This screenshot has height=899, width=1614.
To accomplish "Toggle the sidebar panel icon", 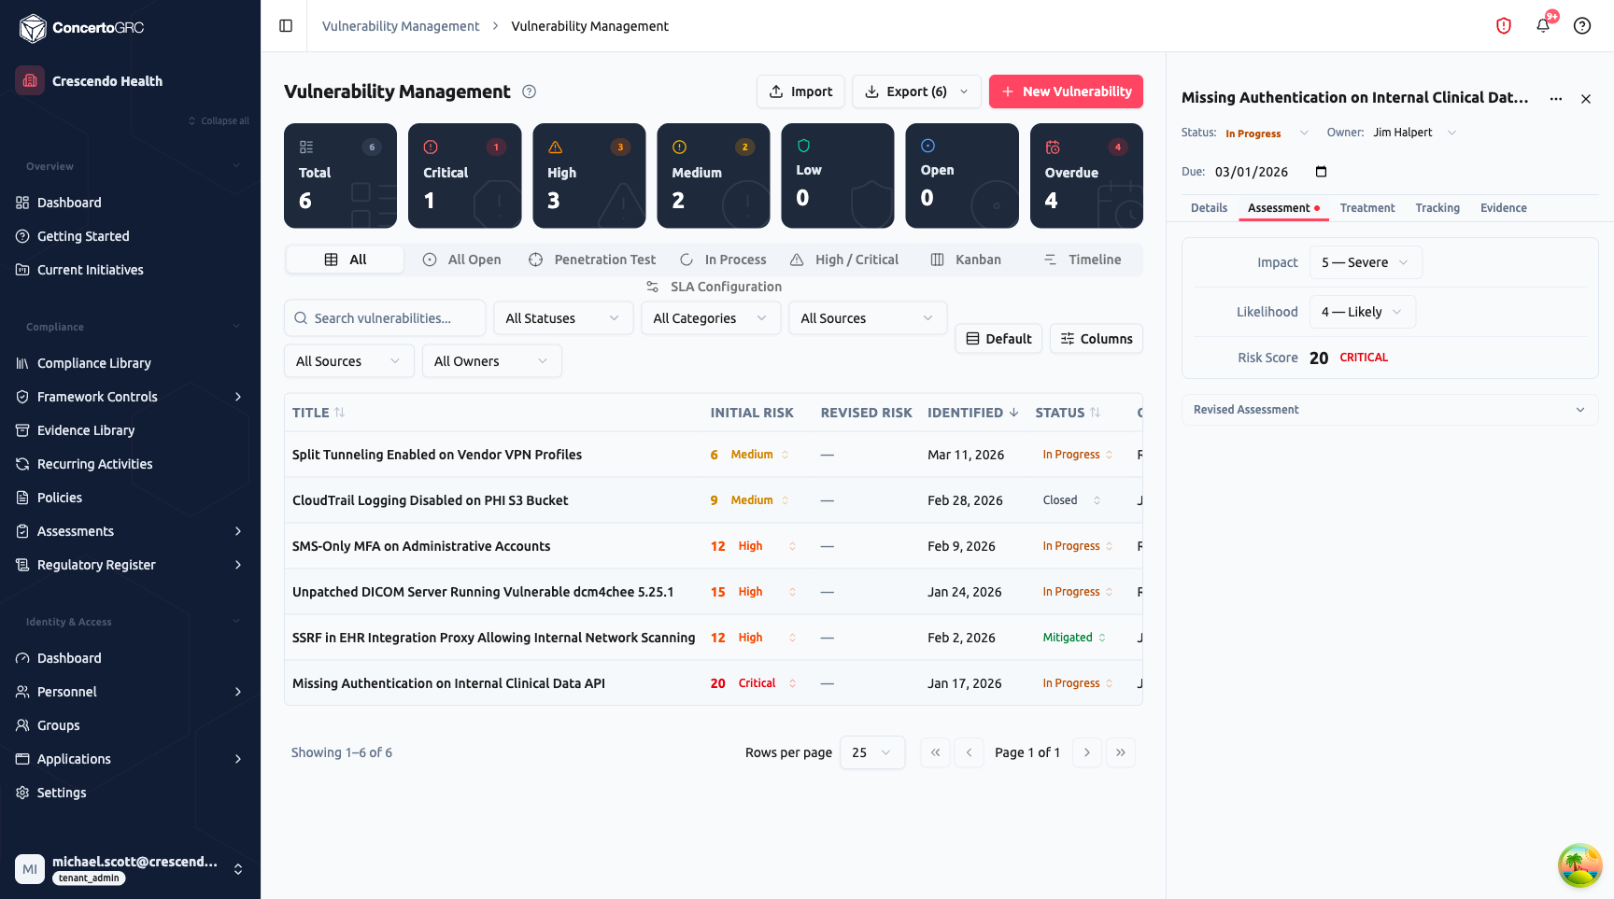I will pyautogui.click(x=286, y=26).
